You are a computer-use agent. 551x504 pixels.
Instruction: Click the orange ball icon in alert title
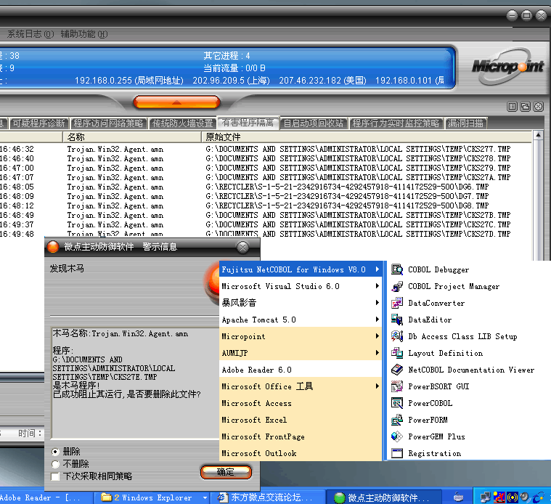click(53, 247)
